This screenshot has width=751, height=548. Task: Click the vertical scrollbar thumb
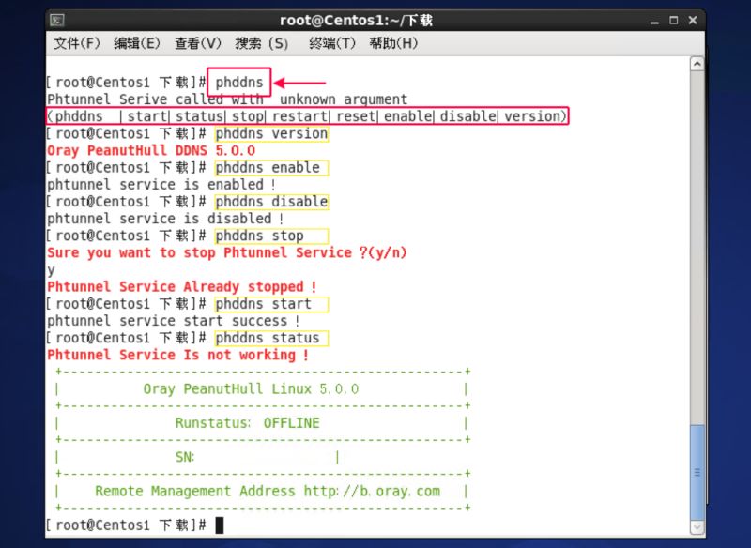(696, 471)
